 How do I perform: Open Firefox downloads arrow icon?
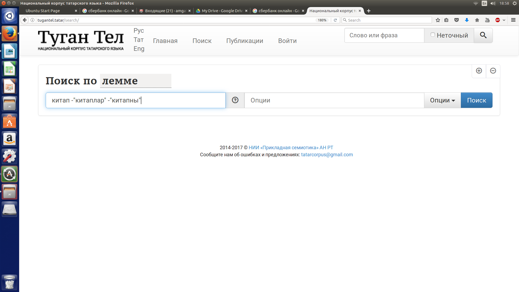(467, 20)
